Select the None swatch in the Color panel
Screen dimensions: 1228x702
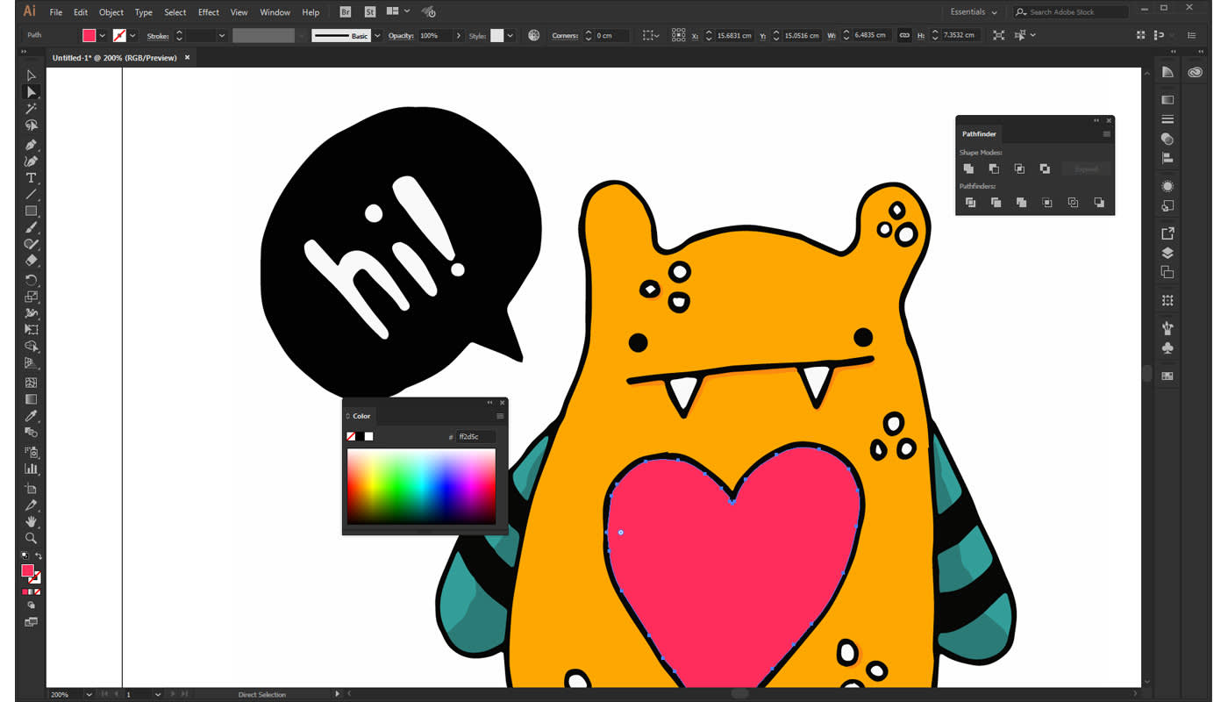(351, 436)
